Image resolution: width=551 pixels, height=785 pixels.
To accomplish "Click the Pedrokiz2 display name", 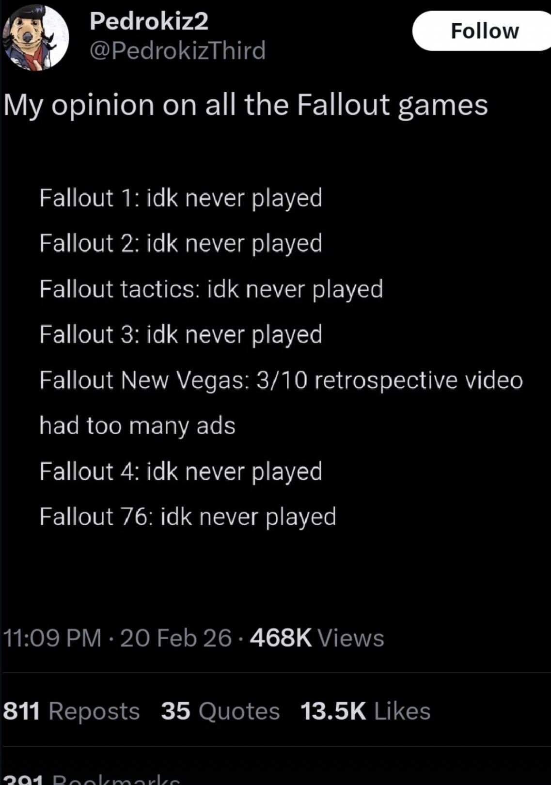I will coord(149,21).
